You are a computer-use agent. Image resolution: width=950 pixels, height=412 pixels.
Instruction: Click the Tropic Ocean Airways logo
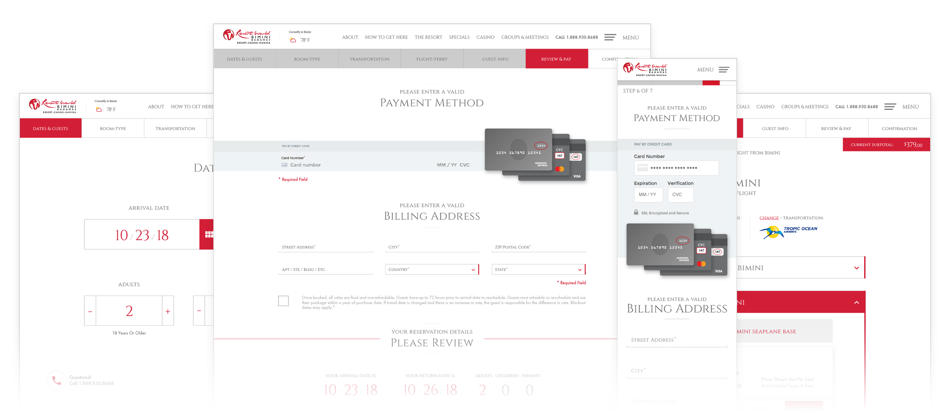pos(788,232)
